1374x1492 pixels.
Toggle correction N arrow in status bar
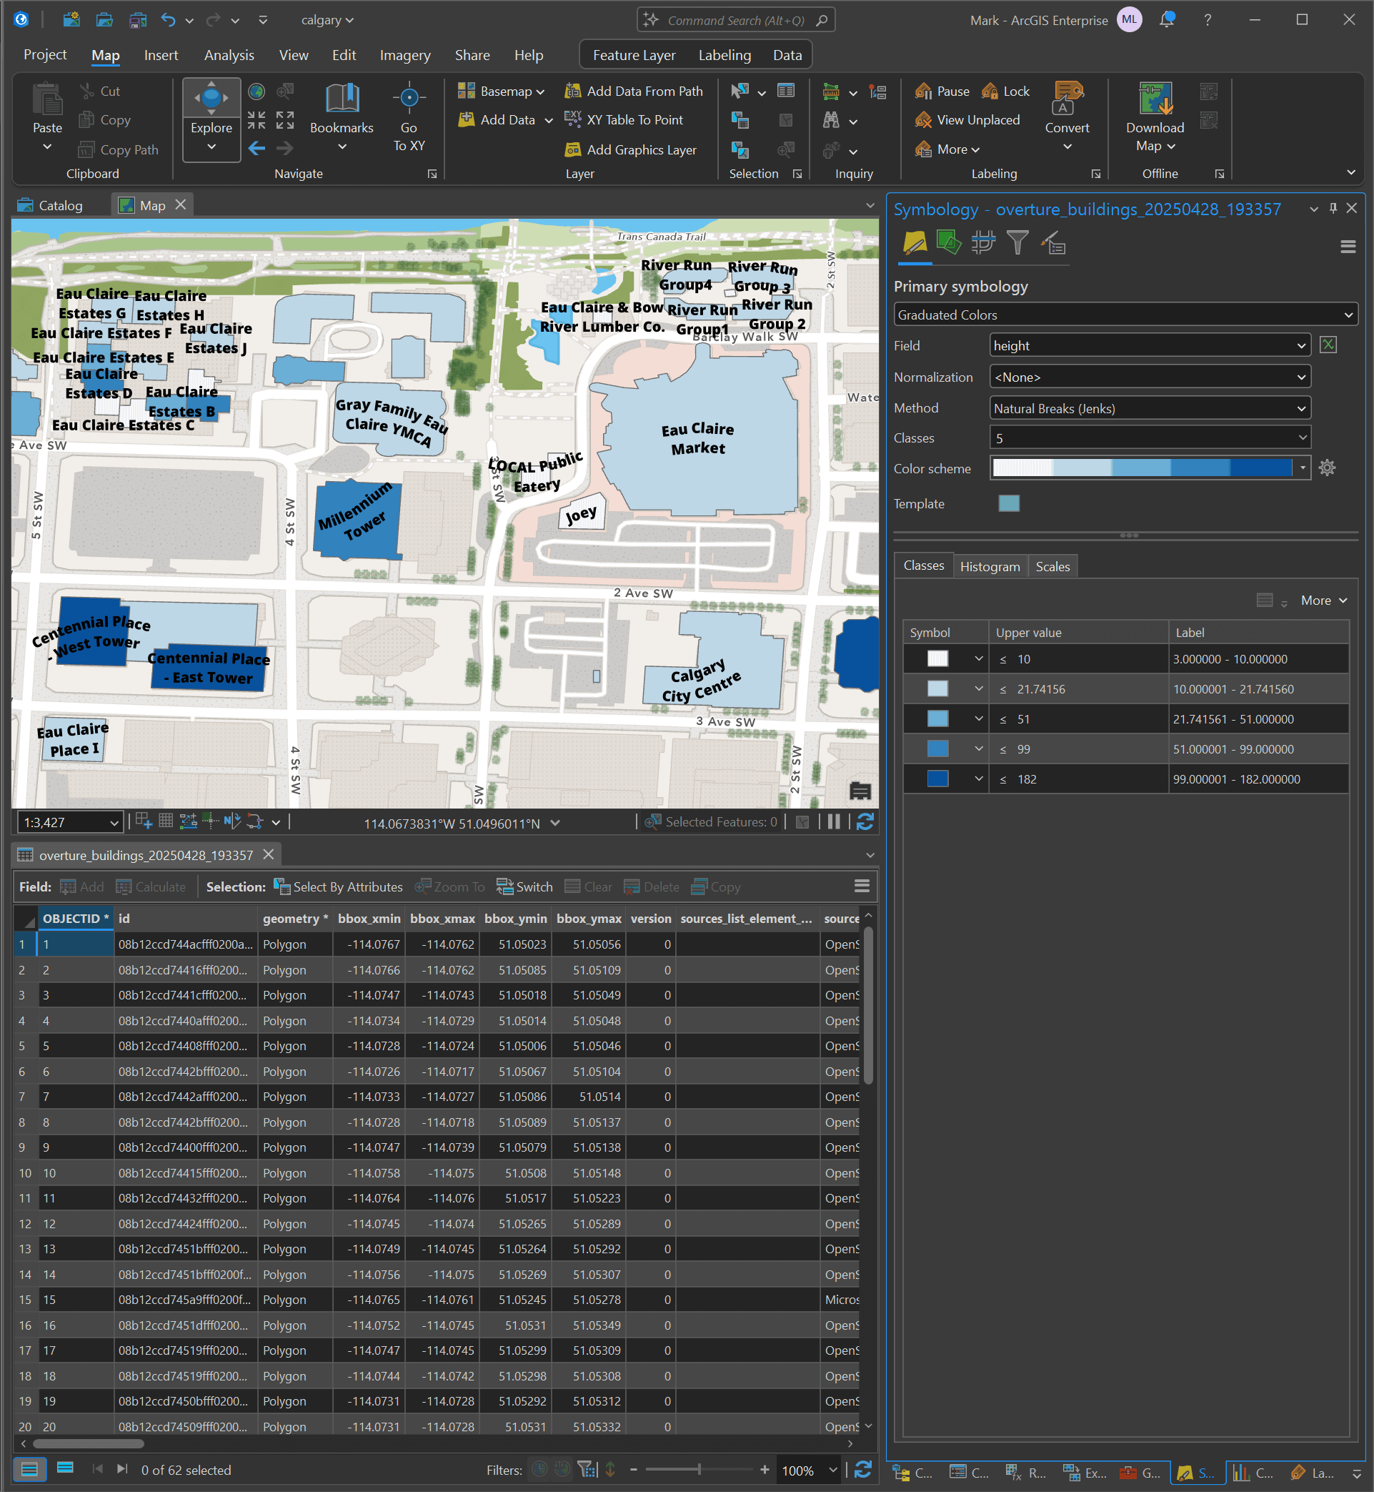pos(232,821)
